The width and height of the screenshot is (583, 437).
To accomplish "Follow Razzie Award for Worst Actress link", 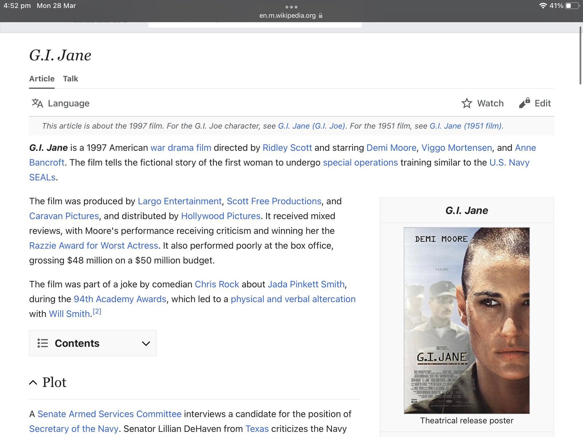I will (94, 246).
